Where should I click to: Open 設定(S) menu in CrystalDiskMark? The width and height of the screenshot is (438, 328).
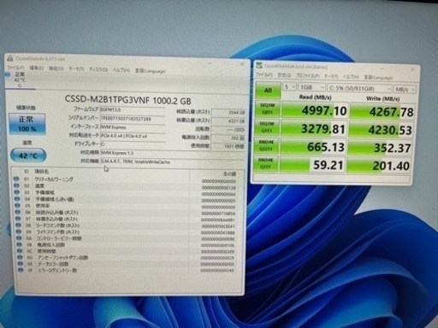click(284, 75)
